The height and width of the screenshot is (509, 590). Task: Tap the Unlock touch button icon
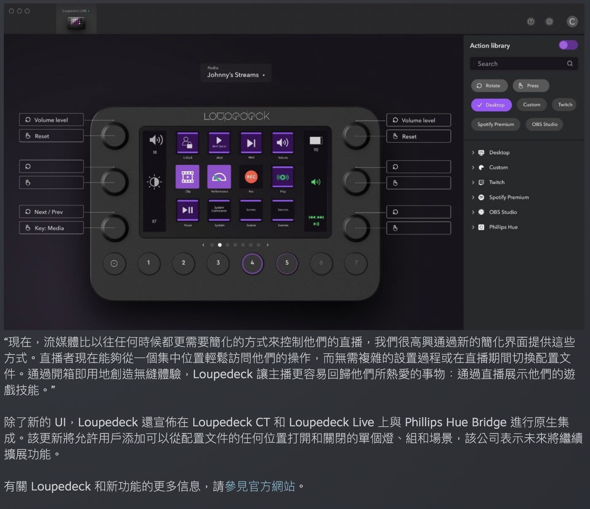tap(187, 143)
